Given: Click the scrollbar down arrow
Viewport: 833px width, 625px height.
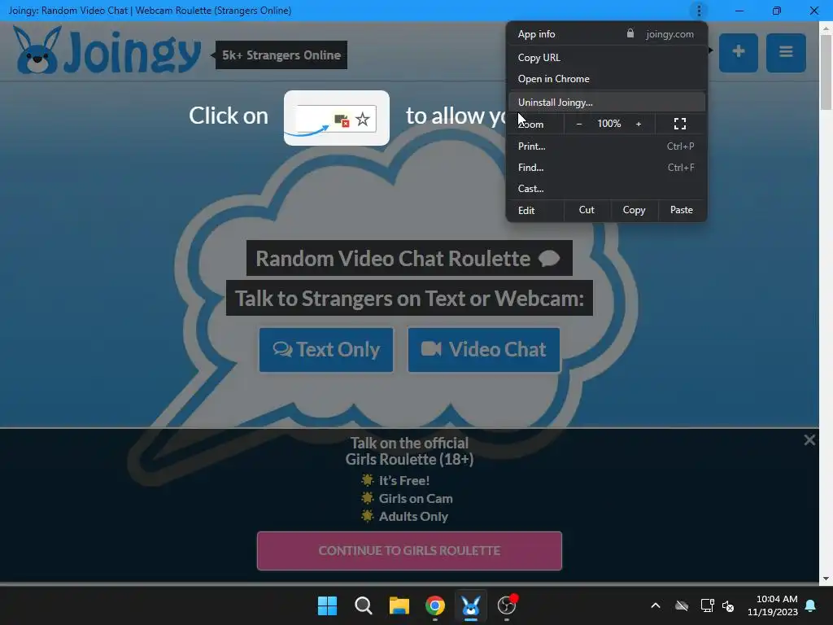Looking at the screenshot, I should (826, 579).
